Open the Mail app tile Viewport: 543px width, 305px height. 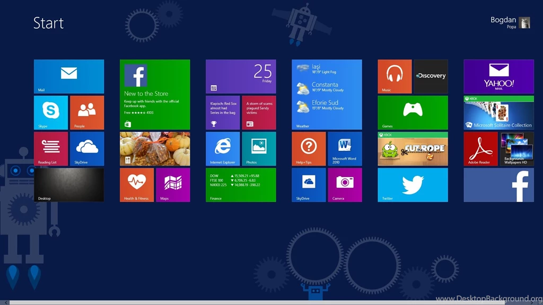(x=68, y=76)
